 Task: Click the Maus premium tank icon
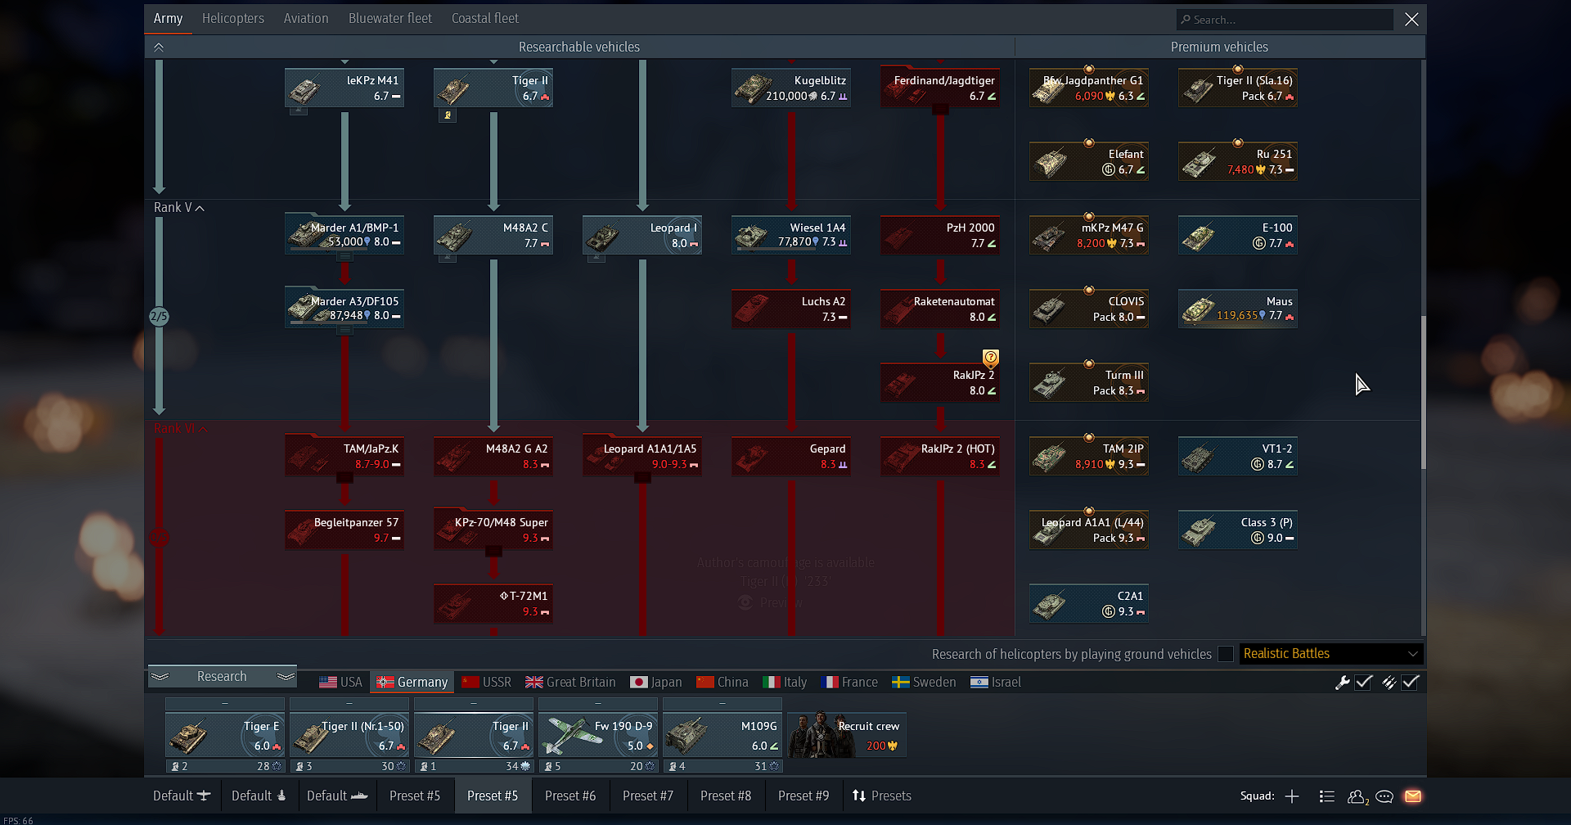[x=1237, y=309]
